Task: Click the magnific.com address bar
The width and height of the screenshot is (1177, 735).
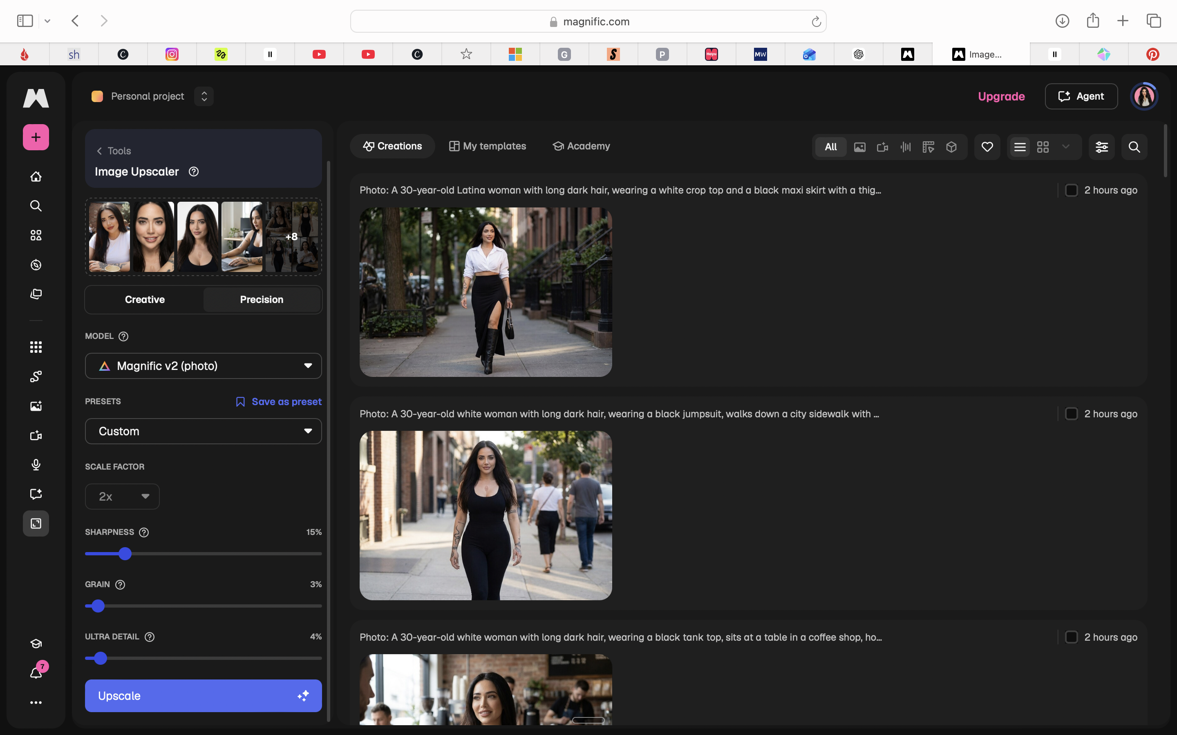Action: [588, 21]
